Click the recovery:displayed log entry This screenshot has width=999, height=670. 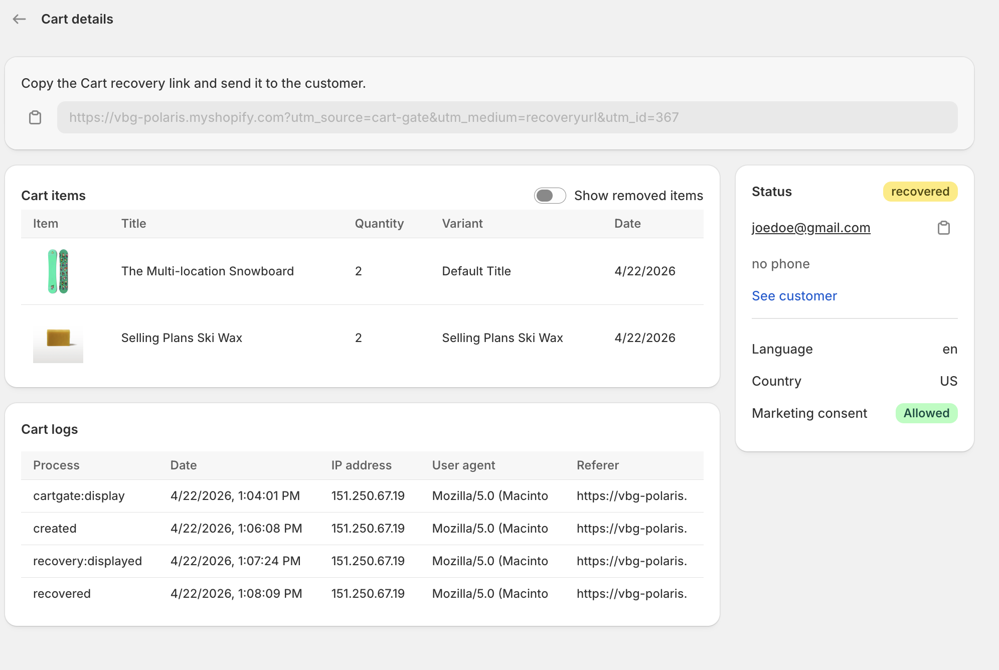pyautogui.click(x=87, y=561)
